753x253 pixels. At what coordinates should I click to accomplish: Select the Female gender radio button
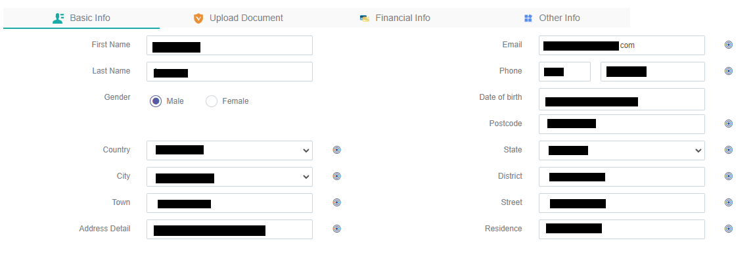coord(212,101)
